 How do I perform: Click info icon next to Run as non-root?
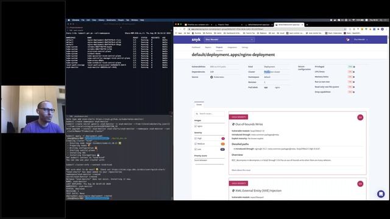pyautogui.click(x=354, y=82)
